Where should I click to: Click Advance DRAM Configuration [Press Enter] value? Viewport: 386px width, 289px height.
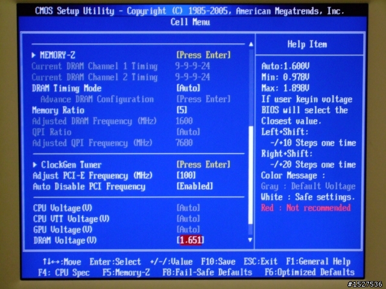tap(204, 99)
